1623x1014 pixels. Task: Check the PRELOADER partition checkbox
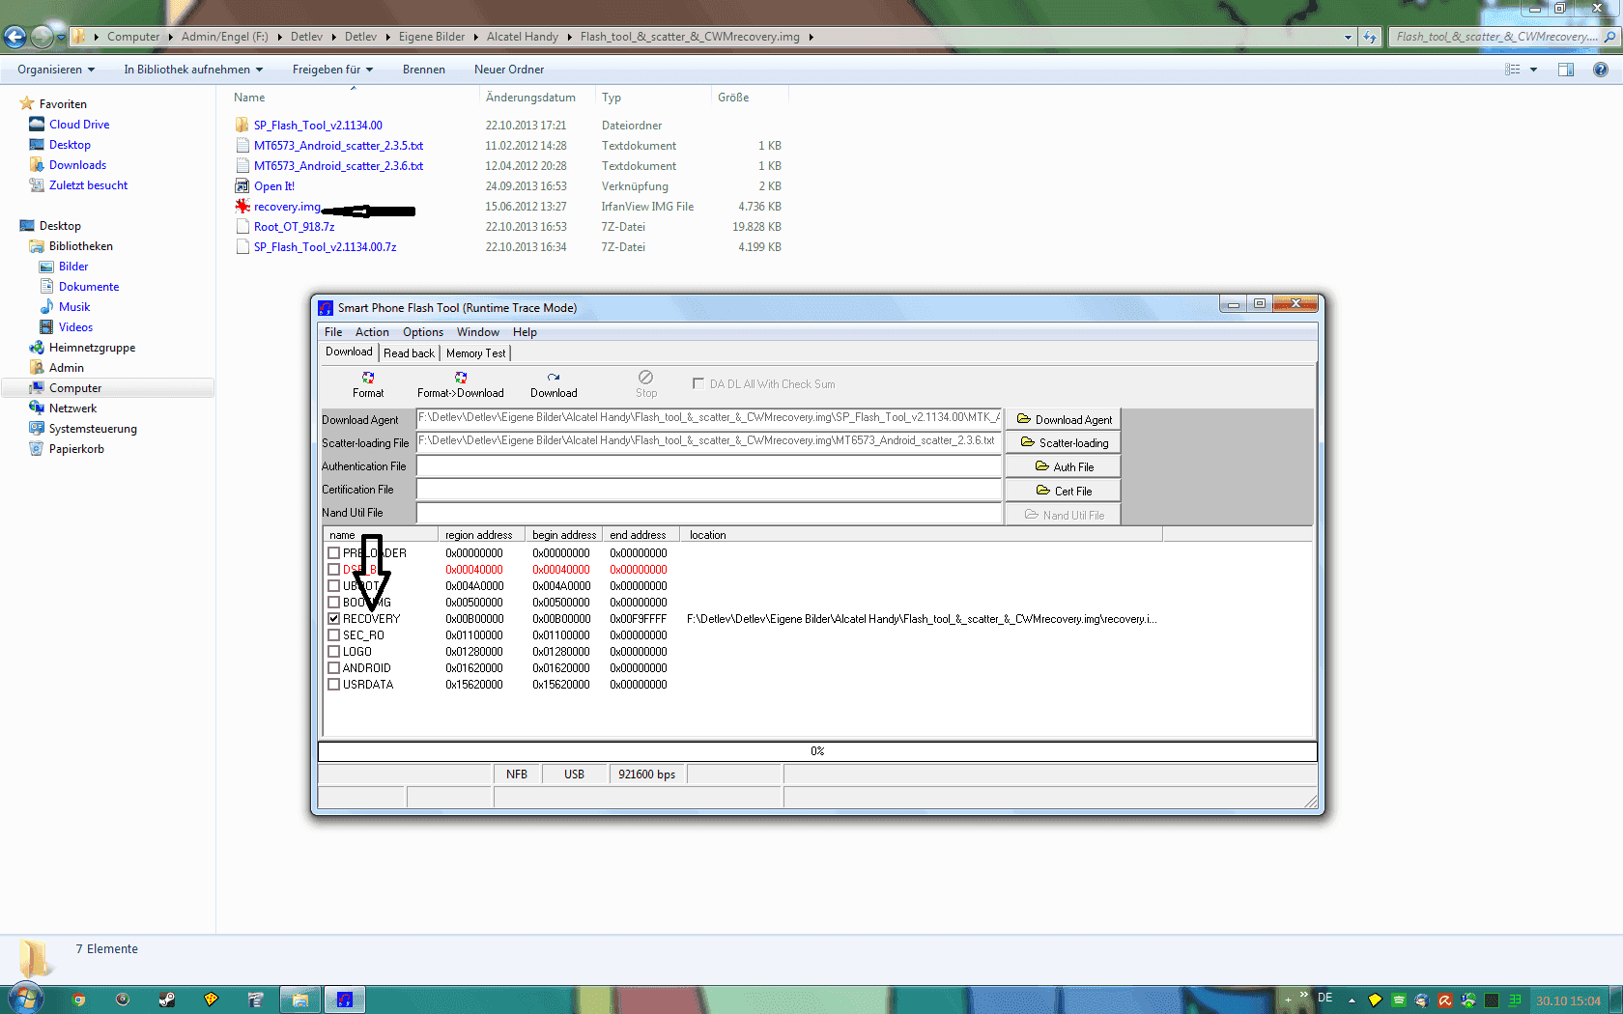333,552
